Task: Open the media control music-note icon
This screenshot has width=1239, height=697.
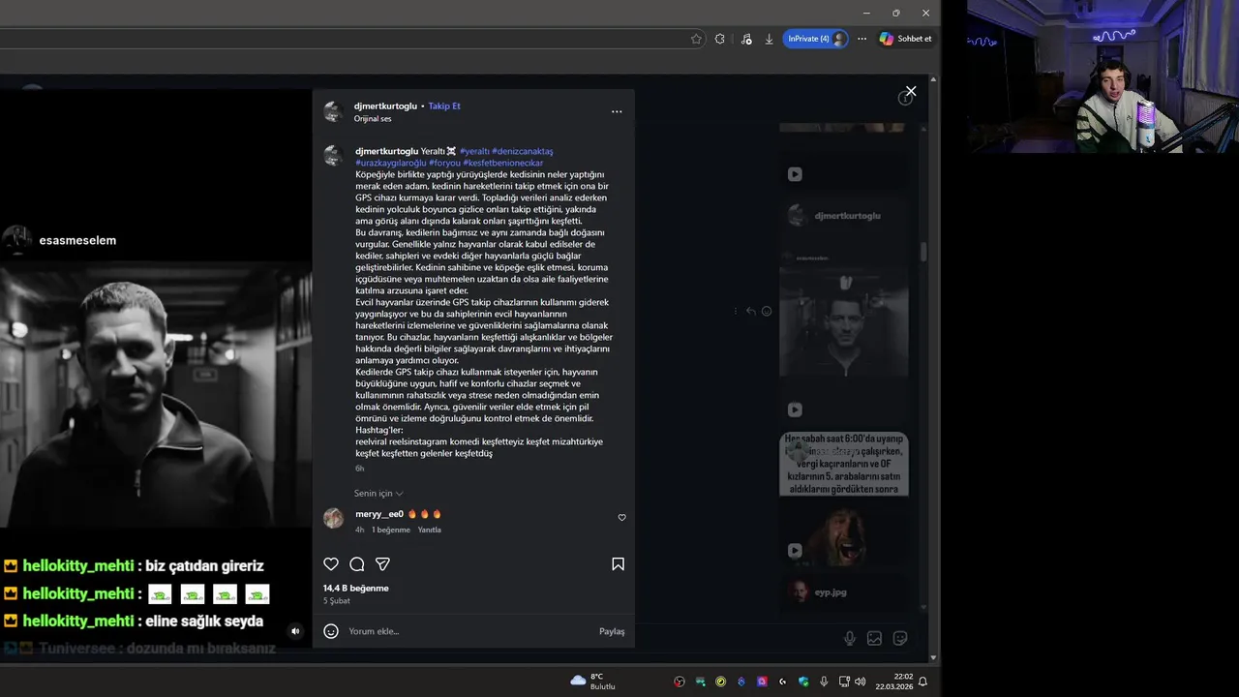Action: click(x=745, y=39)
